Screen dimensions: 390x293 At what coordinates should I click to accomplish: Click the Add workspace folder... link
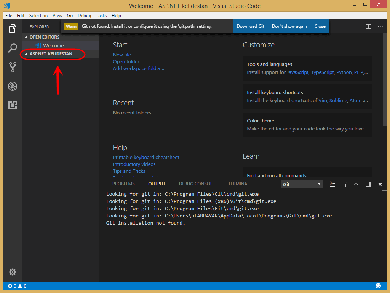pos(139,69)
